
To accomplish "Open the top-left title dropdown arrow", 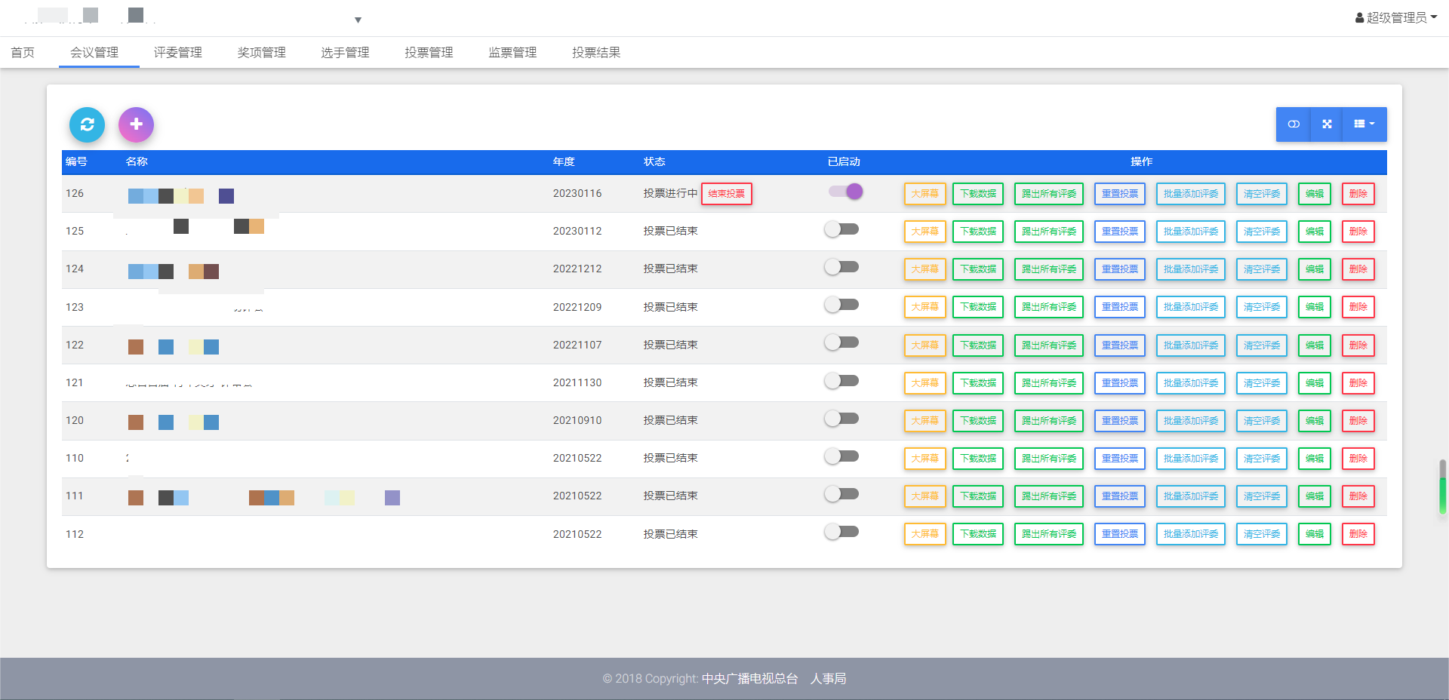I will pos(358,20).
